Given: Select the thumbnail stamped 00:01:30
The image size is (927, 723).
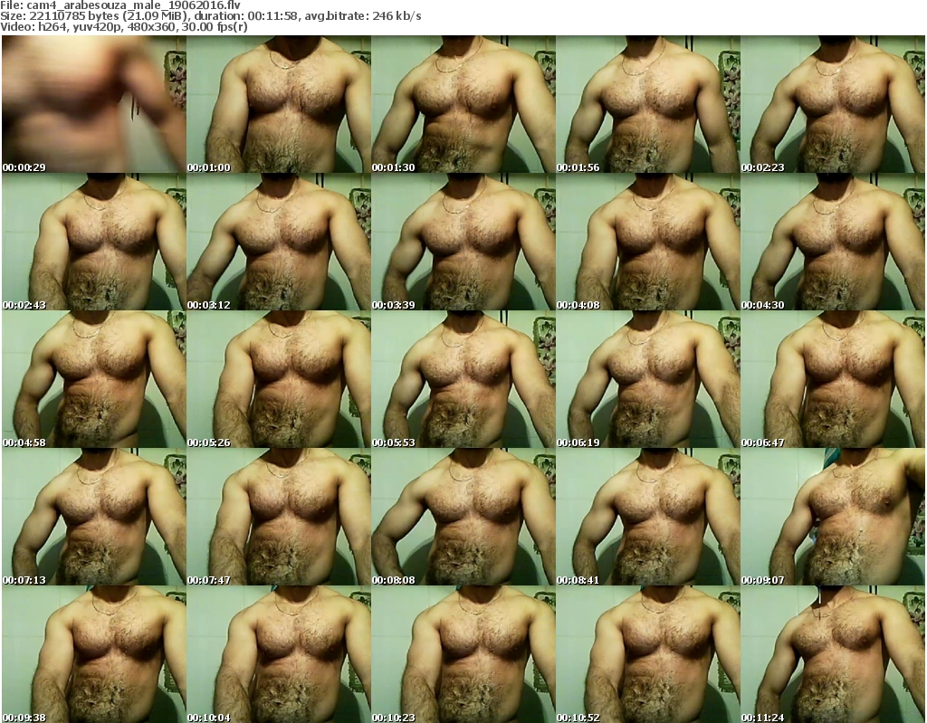Looking at the screenshot, I should (x=463, y=104).
